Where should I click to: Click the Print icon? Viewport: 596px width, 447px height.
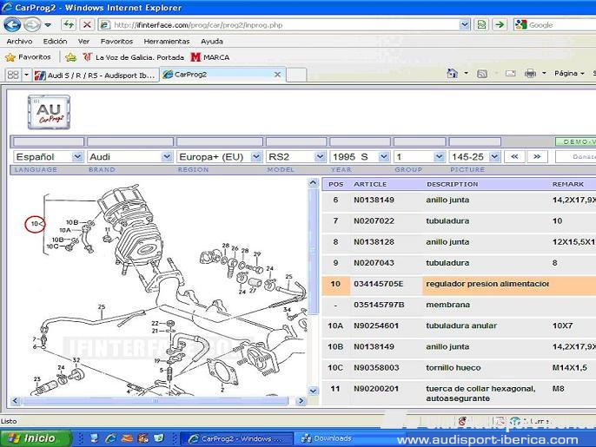click(x=530, y=73)
